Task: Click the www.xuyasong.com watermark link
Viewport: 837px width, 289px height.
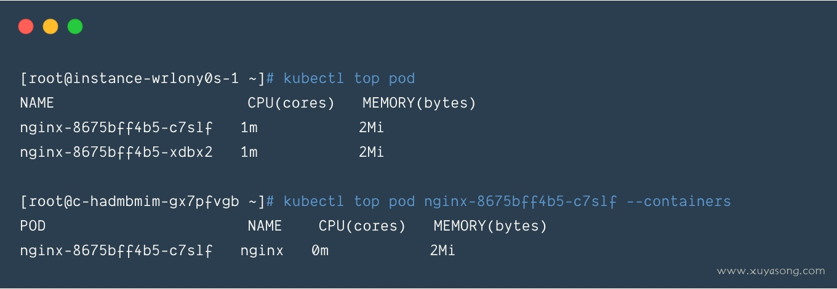Action: tap(771, 271)
